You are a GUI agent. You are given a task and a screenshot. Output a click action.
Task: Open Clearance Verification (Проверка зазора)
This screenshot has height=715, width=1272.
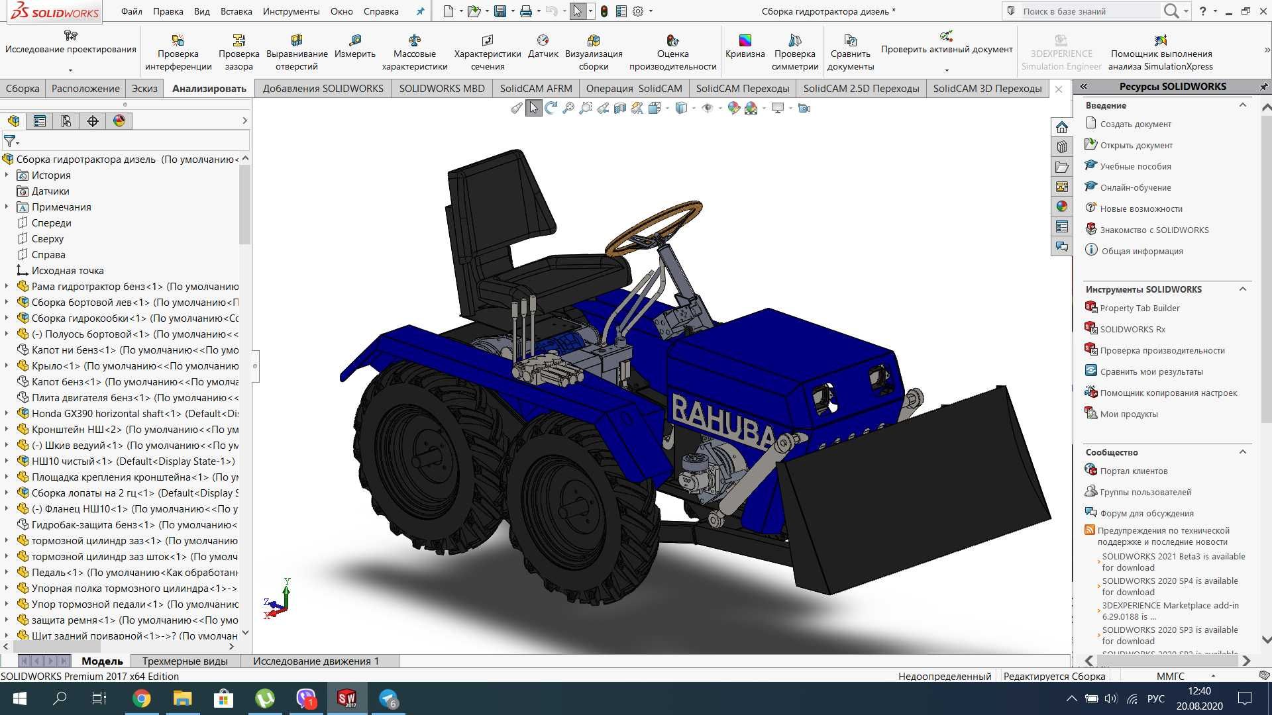click(238, 52)
